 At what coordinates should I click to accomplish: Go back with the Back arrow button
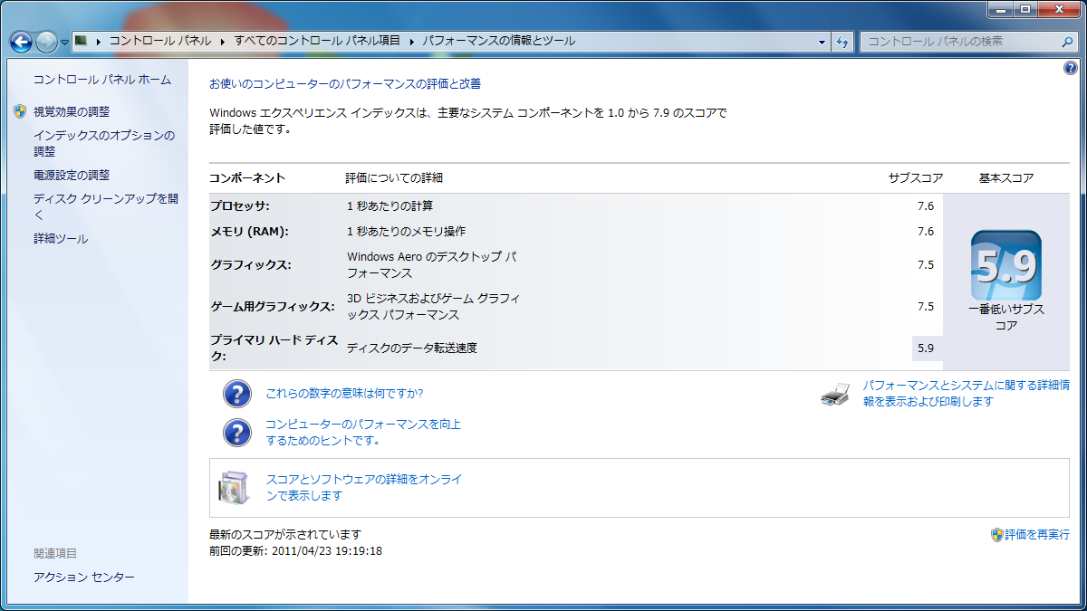pyautogui.click(x=21, y=42)
